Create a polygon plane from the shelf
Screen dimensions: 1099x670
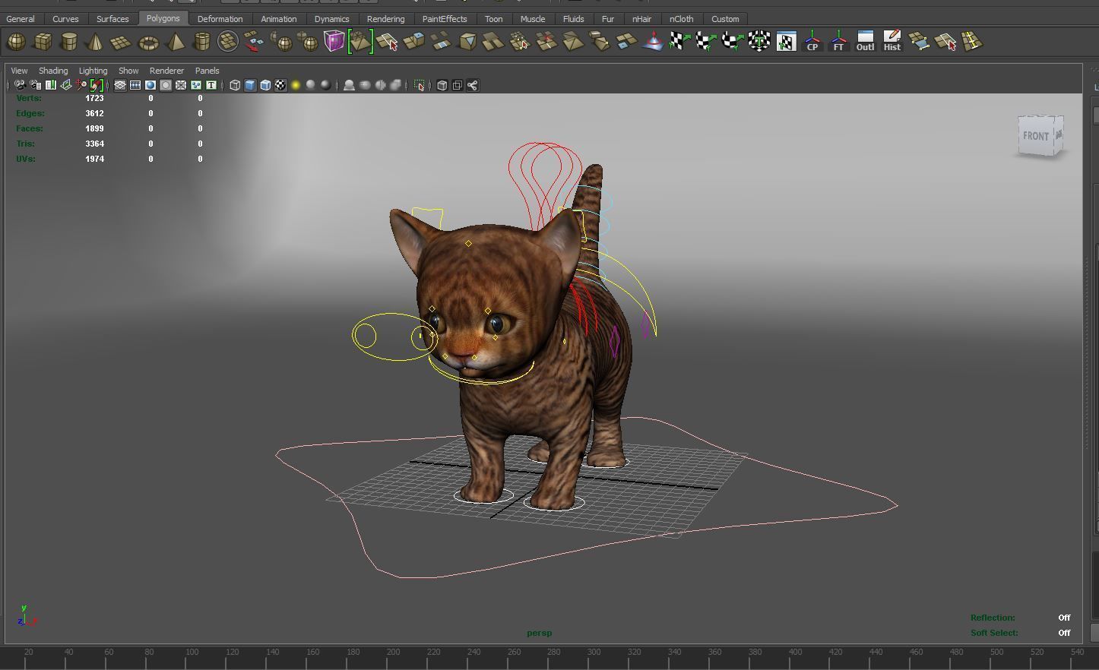(x=122, y=42)
